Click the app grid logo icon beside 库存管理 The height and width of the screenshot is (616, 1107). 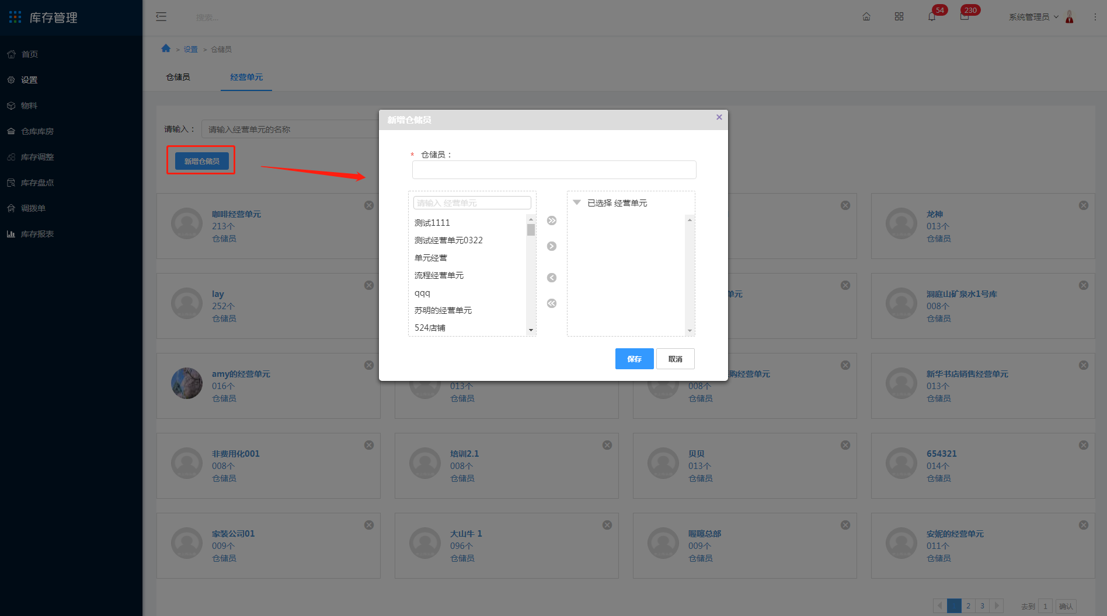point(15,17)
